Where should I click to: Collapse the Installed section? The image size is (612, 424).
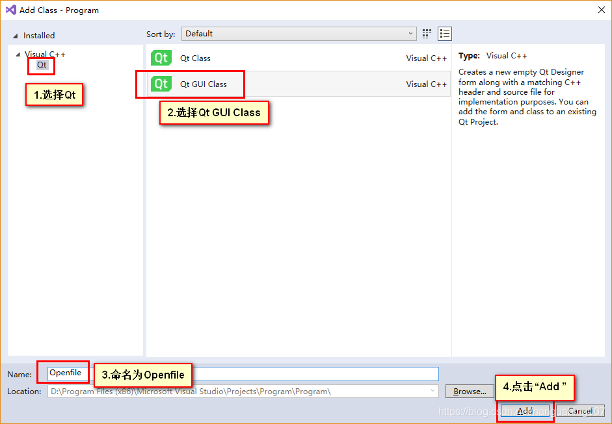pyautogui.click(x=15, y=36)
